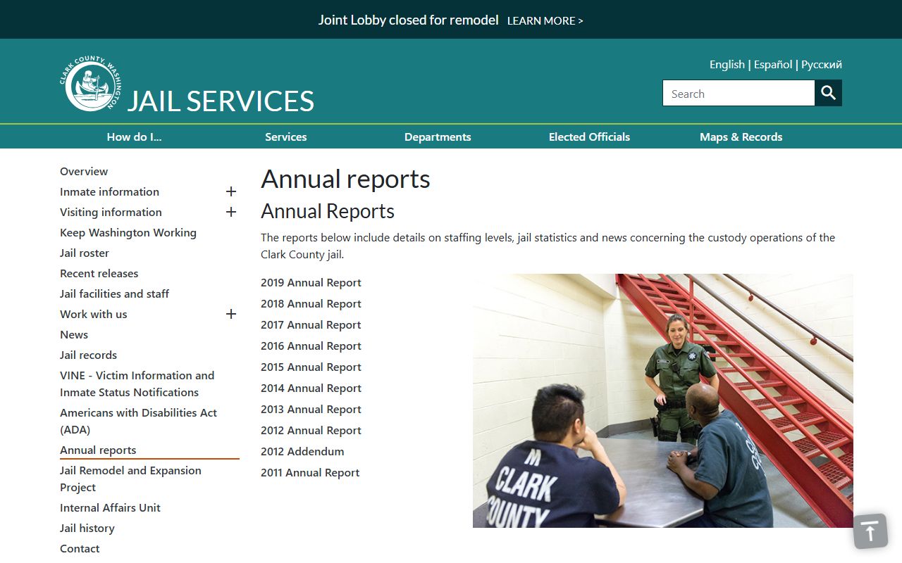
Task: Open the Elected Officials menu
Action: (589, 137)
